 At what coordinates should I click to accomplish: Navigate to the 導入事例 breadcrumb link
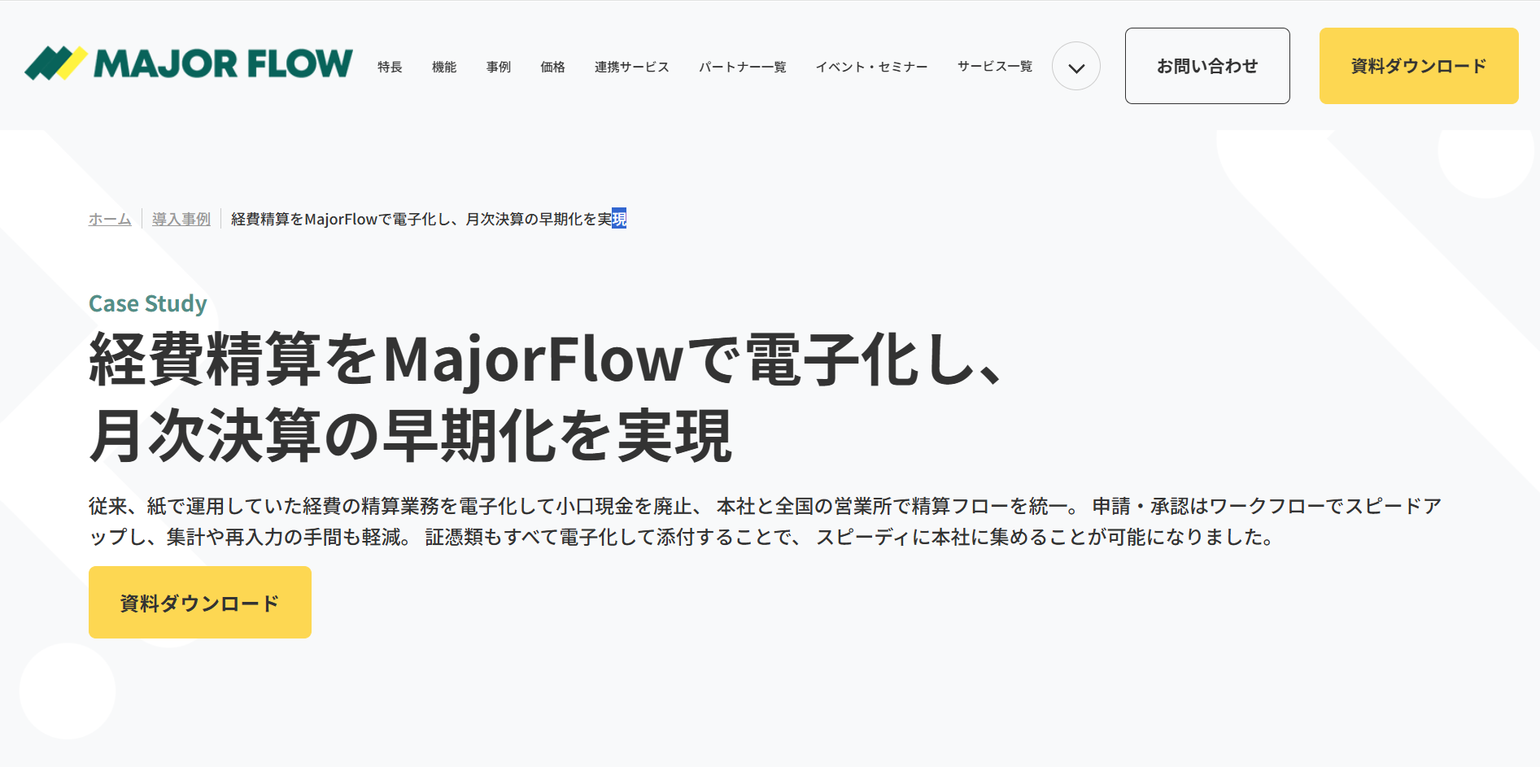pyautogui.click(x=181, y=219)
